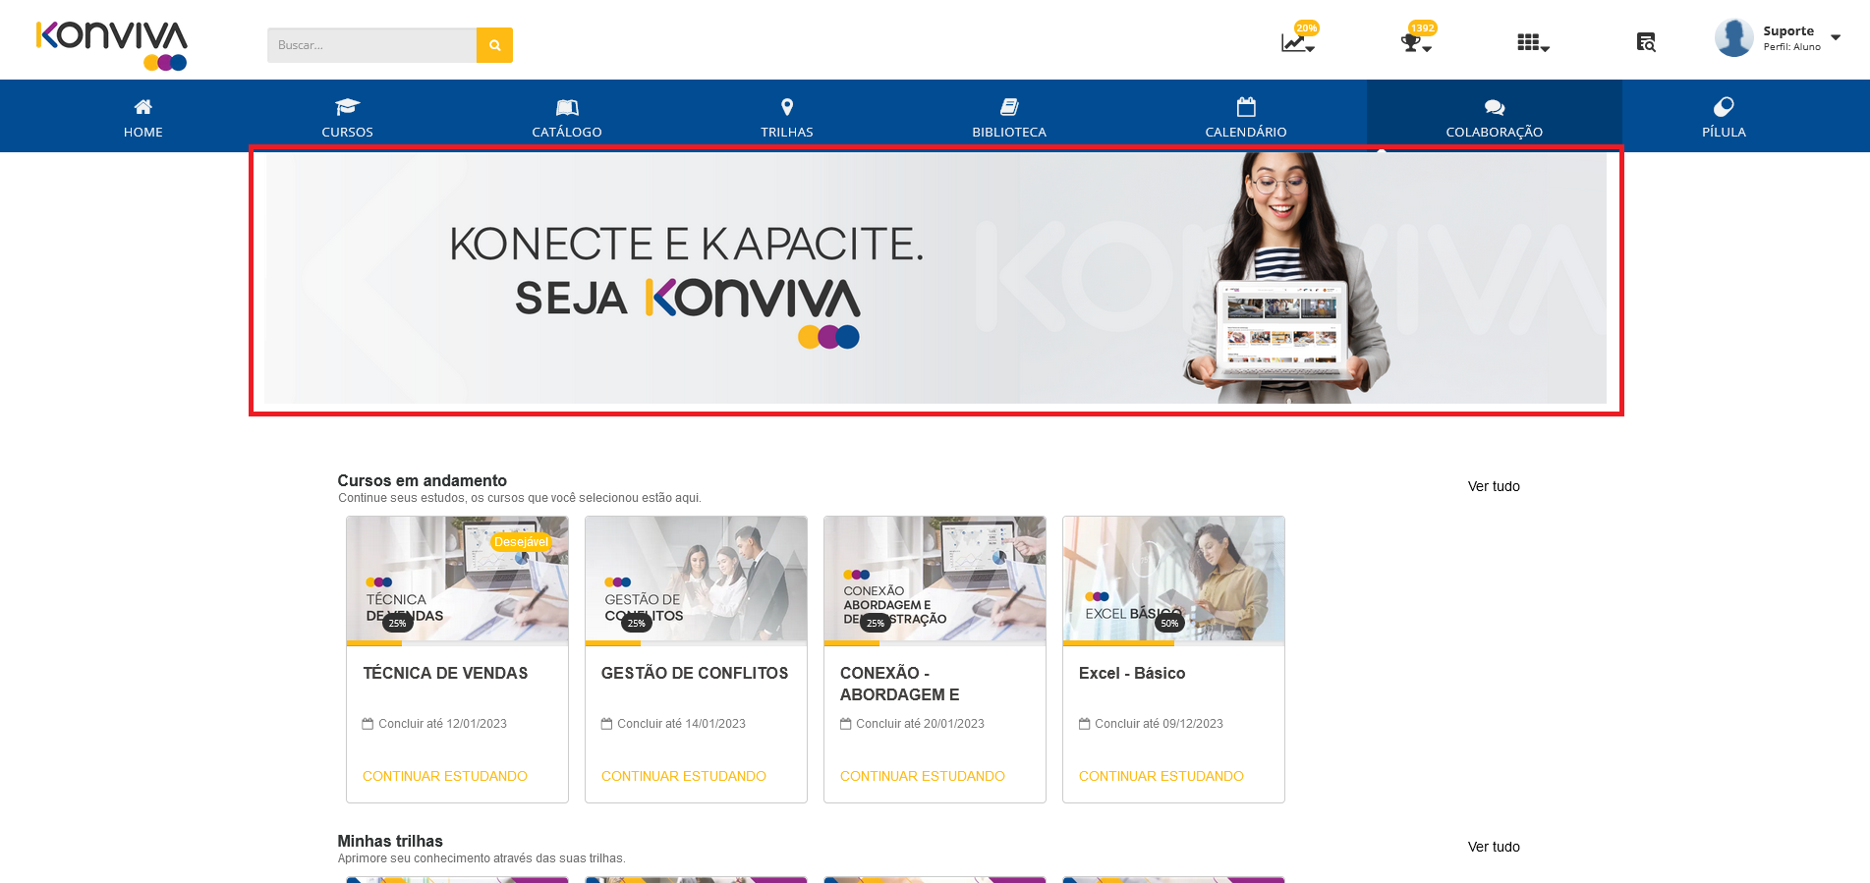The image size is (1870, 883).
Task: Switch to the COLABORAÇÃO tab
Action: 1495,117
